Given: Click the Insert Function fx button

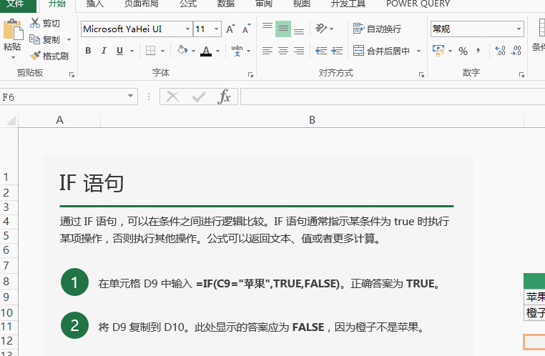Looking at the screenshot, I should 224,97.
